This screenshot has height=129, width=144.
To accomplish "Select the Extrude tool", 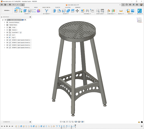I will click(x=25, y=11).
